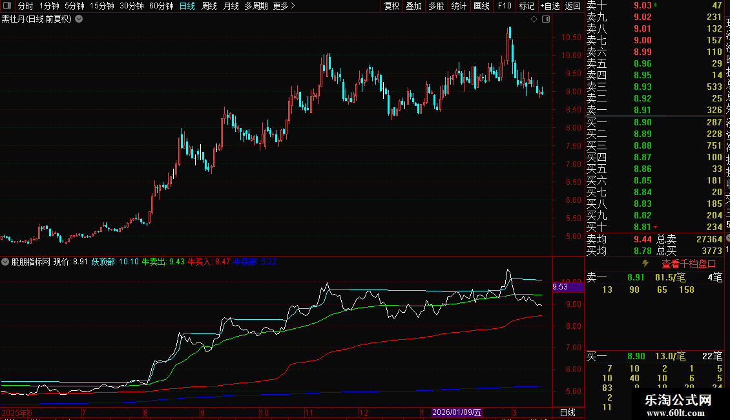
Task: Click the 卖均 9.44 value
Action: (643, 239)
